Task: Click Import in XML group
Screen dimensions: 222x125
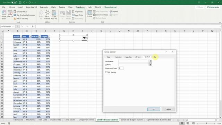Action: tap(114, 11)
